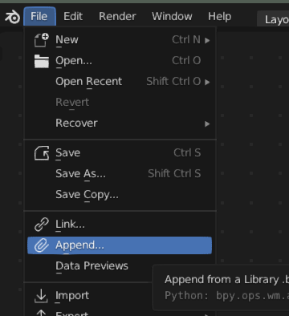Screen dimensions: 289x316
Task: Click the New file icon
Action: point(42,40)
